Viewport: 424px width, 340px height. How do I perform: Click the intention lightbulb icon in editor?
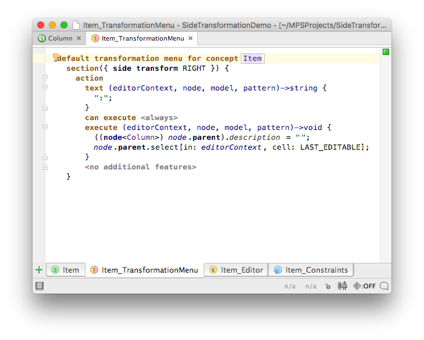(56, 57)
